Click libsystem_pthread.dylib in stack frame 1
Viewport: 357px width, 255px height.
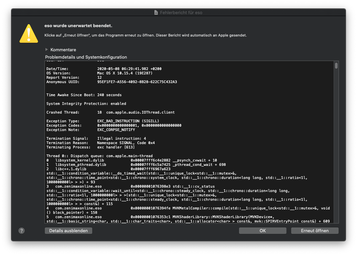(x=81, y=165)
